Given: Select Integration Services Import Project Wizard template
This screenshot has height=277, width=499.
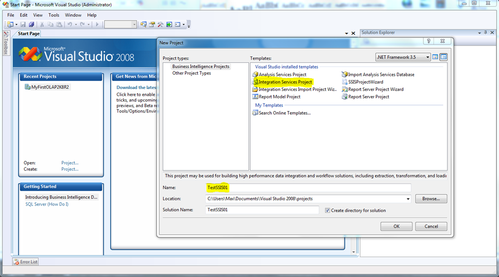Looking at the screenshot, I should coord(294,90).
